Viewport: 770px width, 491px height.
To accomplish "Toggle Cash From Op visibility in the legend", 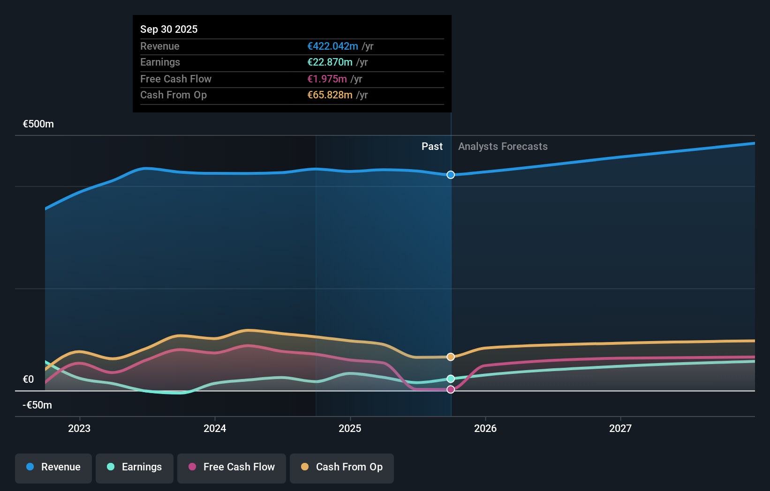I will point(342,467).
